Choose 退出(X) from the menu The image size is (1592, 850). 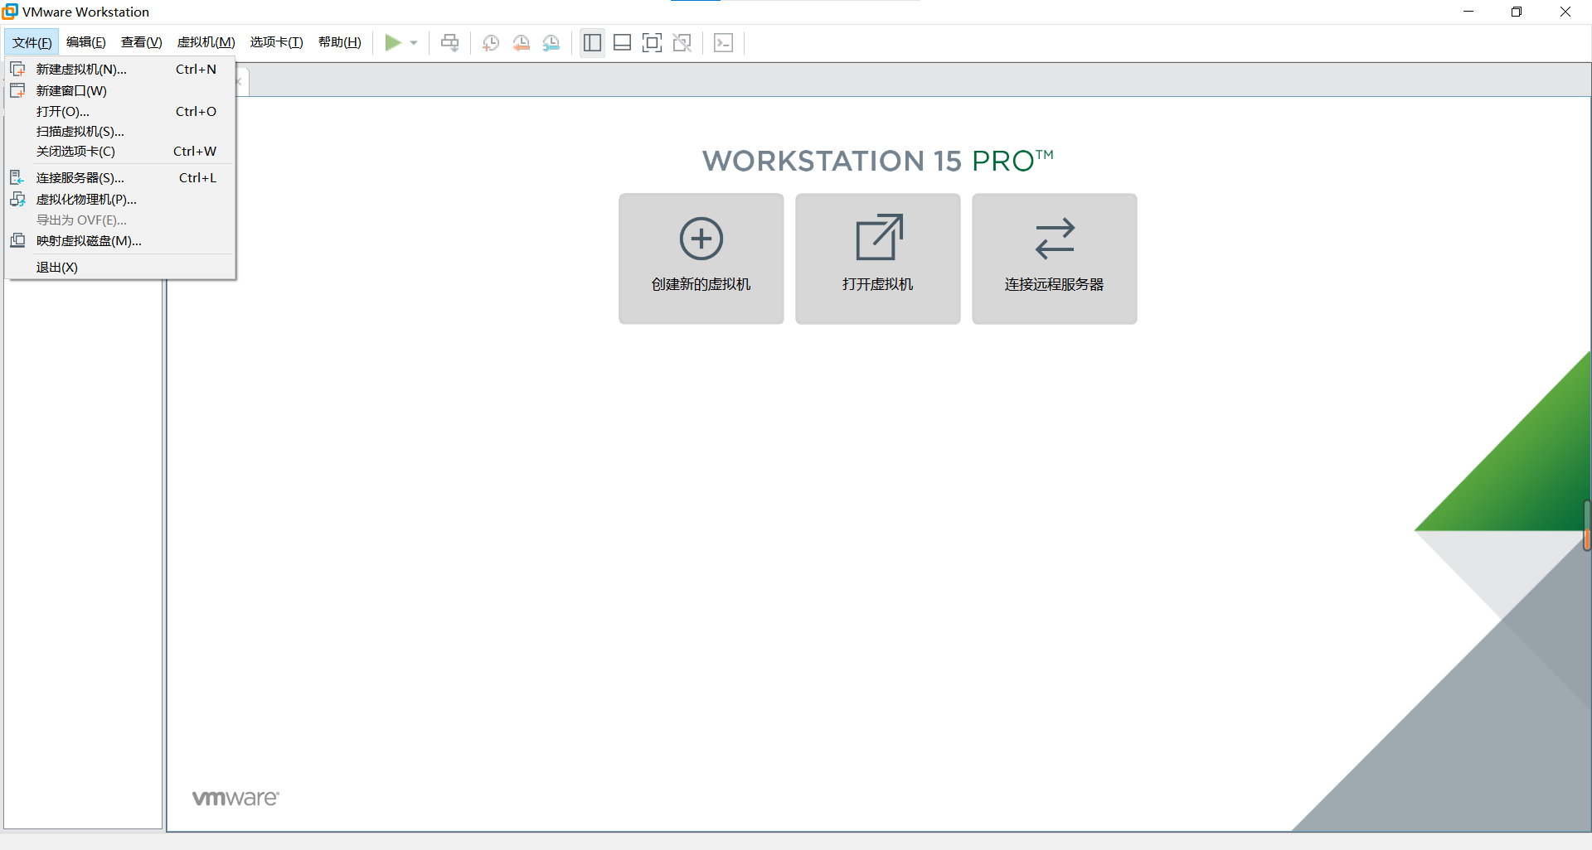point(121,268)
